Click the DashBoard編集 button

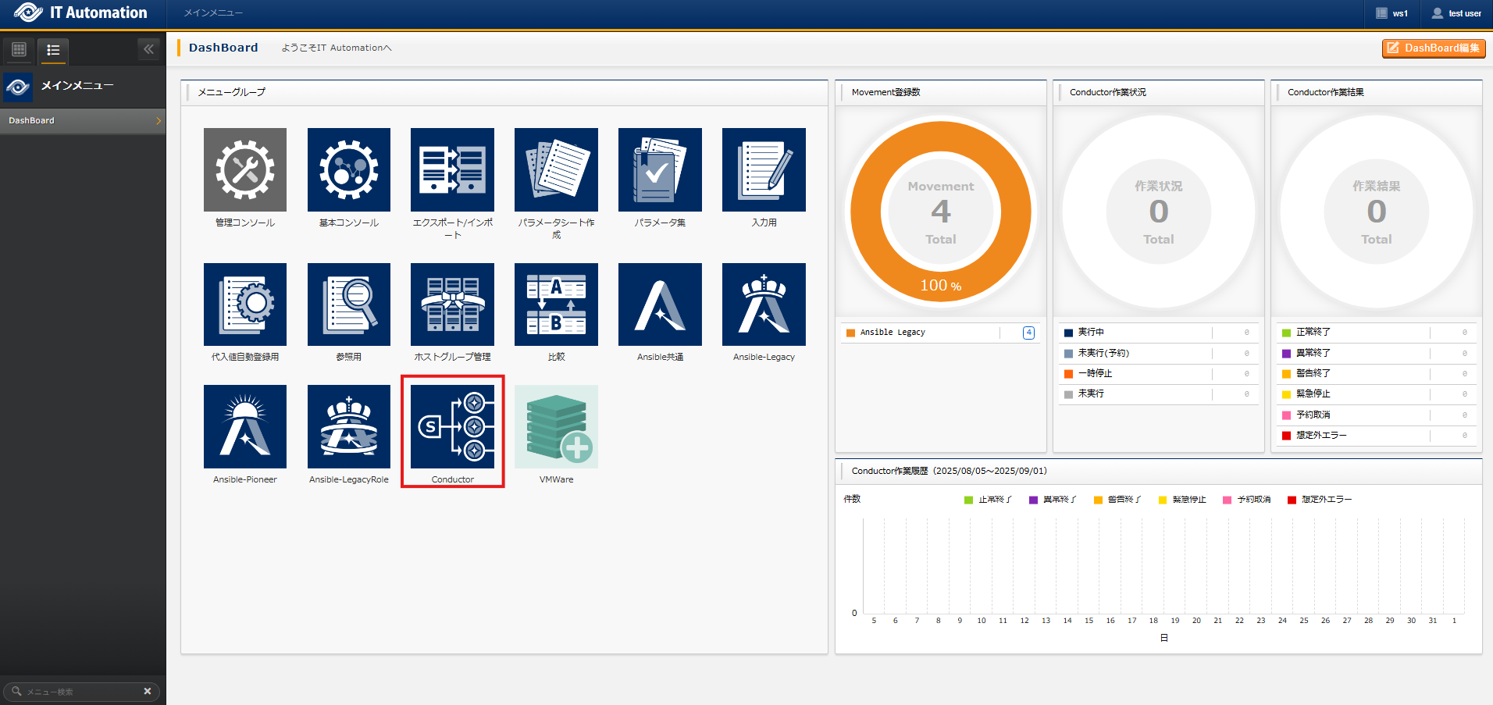pos(1433,48)
